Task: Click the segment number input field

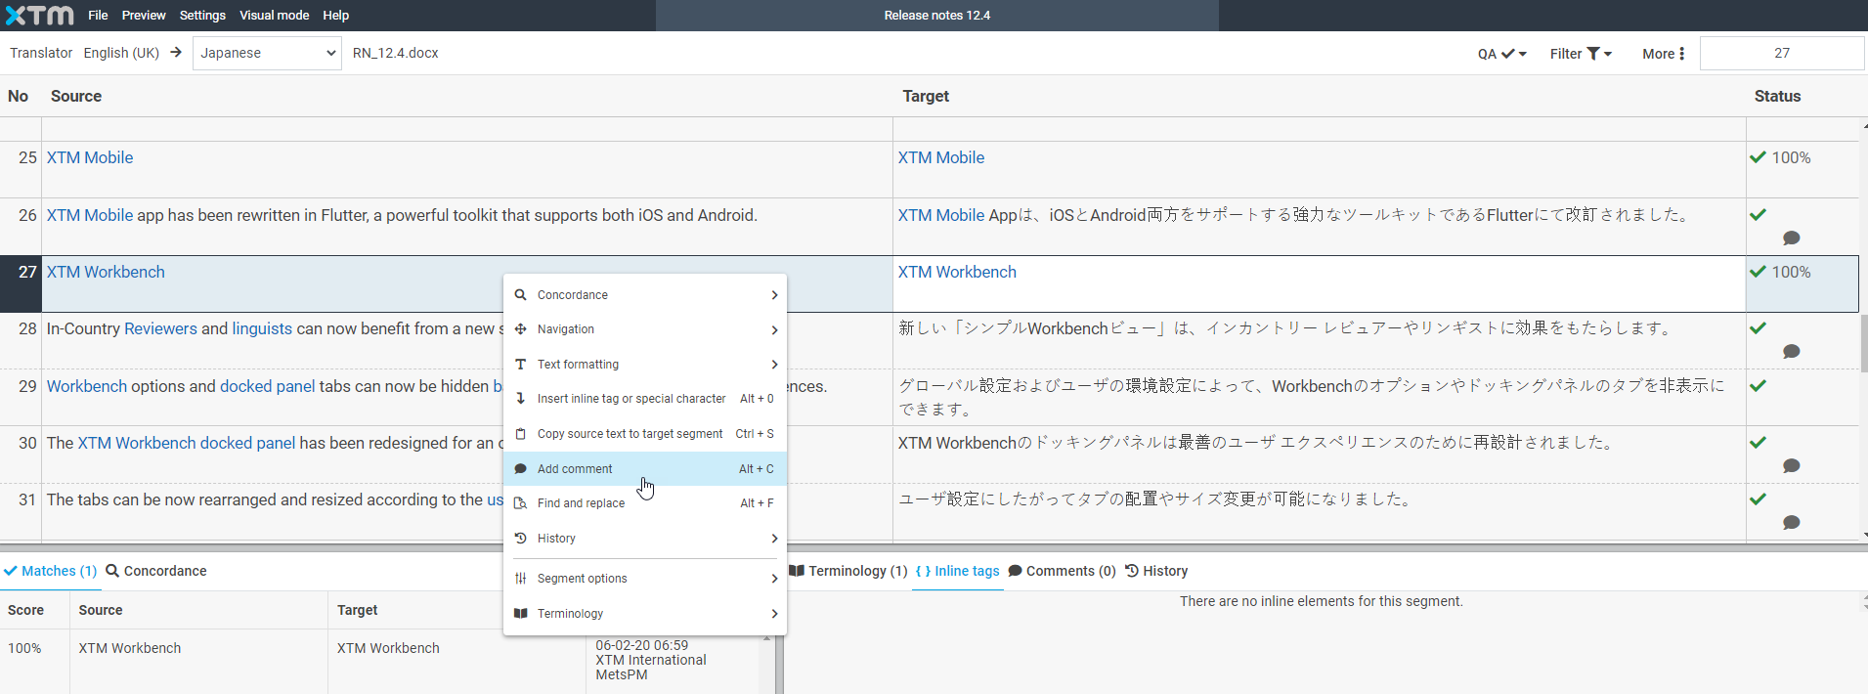Action: coord(1782,53)
